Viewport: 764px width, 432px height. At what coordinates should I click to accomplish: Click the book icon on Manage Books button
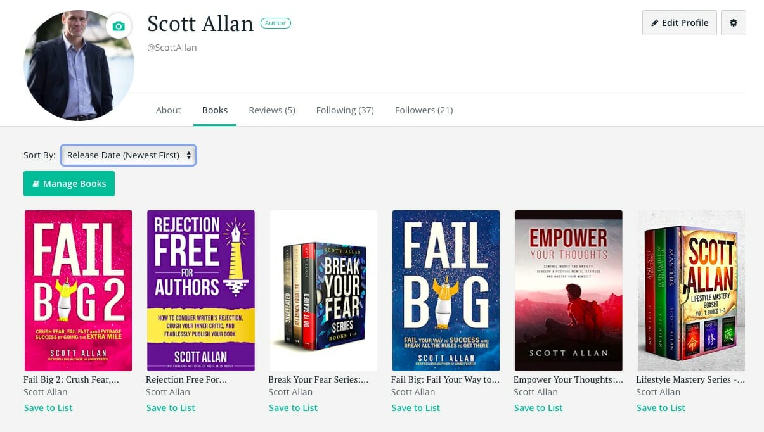pos(36,184)
